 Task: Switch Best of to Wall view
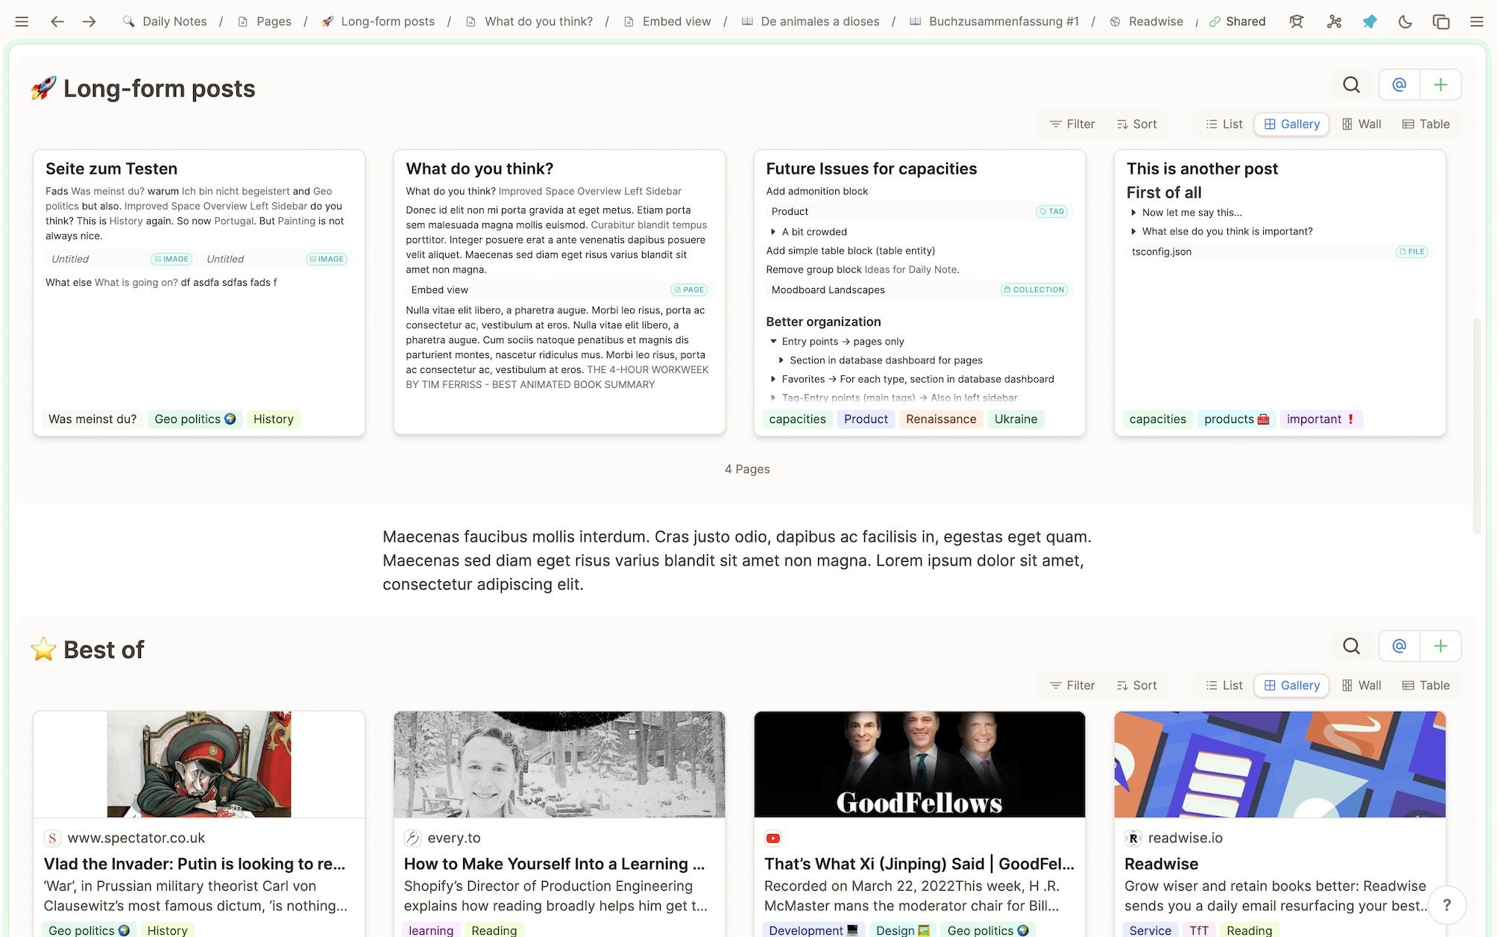click(x=1361, y=685)
